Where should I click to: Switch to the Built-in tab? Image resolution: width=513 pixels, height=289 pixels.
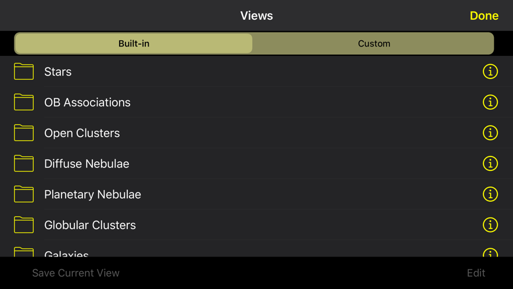pyautogui.click(x=134, y=44)
